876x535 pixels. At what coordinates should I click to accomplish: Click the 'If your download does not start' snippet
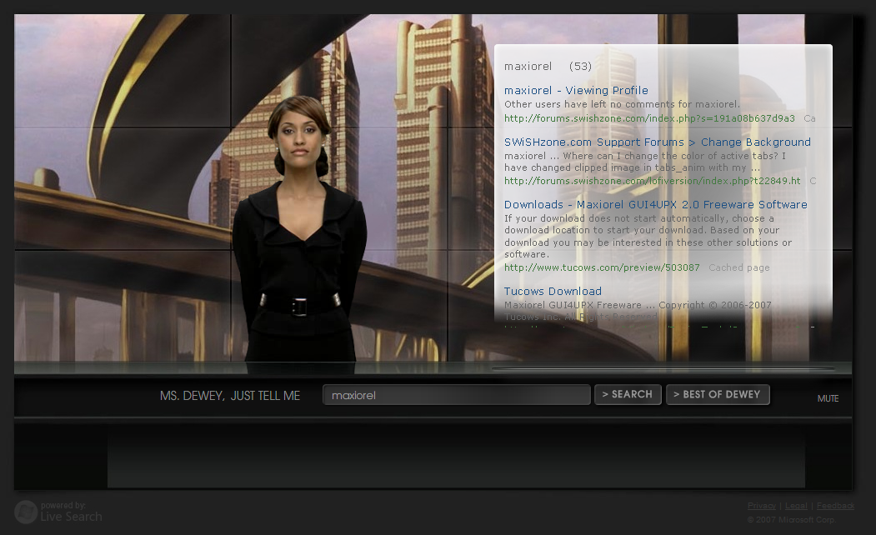648,236
